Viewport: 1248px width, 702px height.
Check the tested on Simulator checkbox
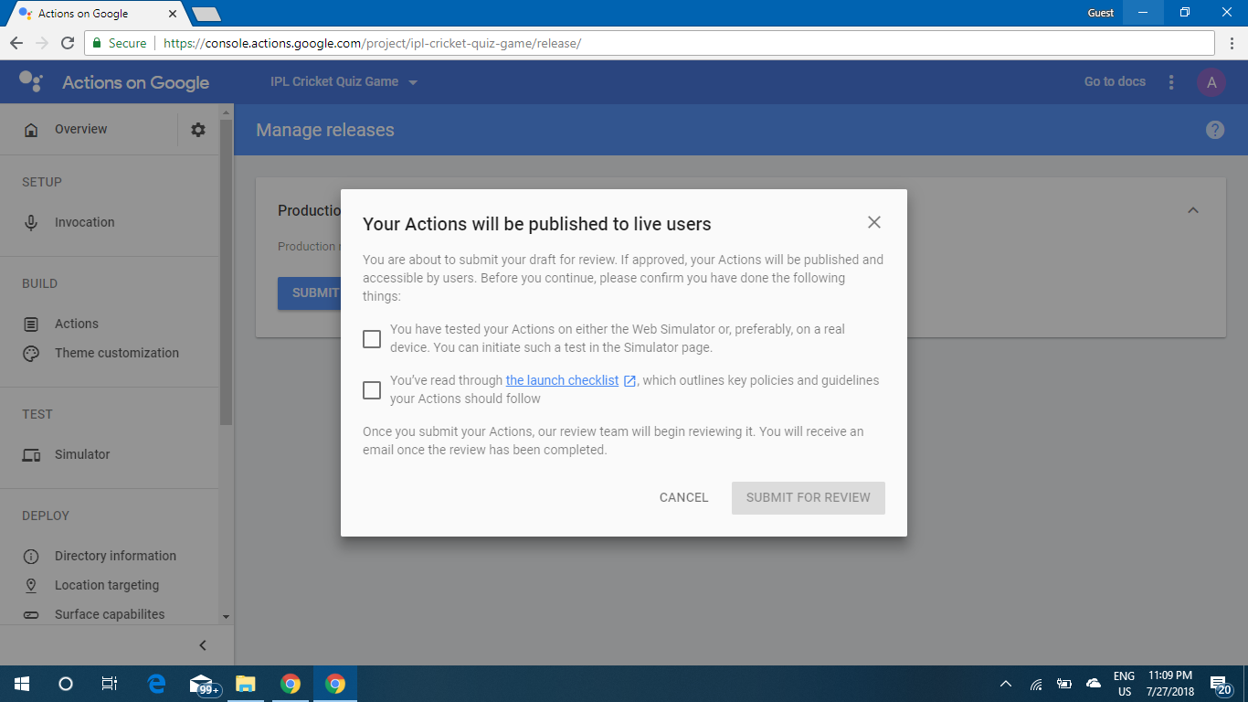click(372, 339)
